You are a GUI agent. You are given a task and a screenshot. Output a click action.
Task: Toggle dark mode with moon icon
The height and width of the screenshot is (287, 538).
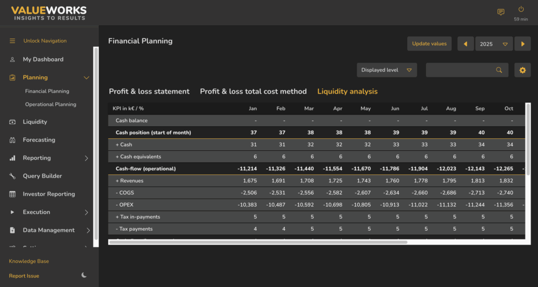(84, 275)
